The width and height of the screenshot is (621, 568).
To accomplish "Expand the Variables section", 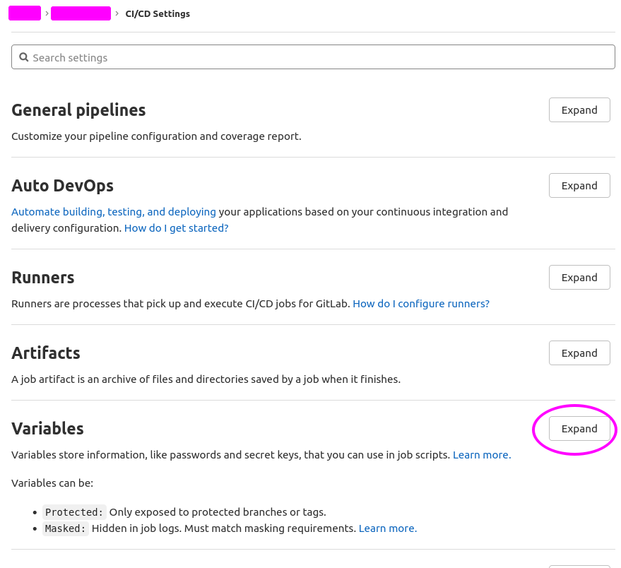I will (579, 429).
